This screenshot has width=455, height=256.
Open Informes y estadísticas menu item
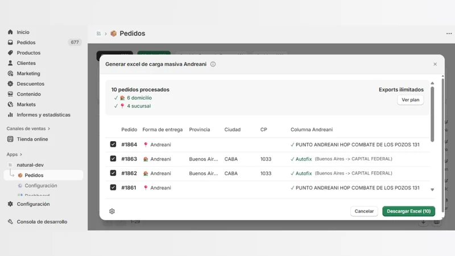44,115
